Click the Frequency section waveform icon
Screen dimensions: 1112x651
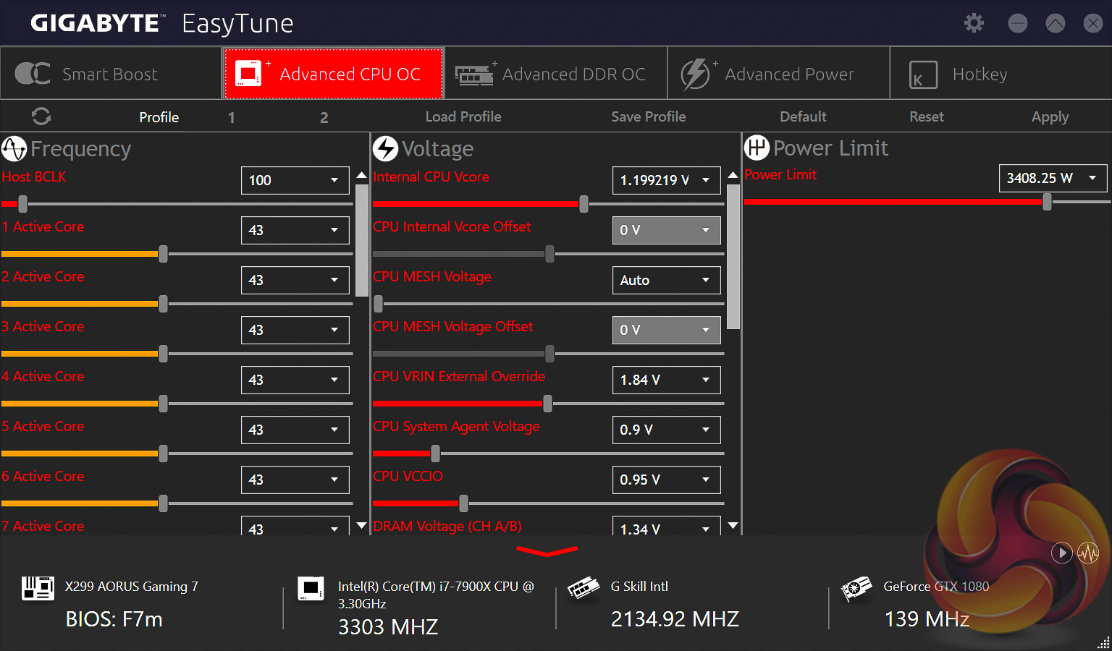pyautogui.click(x=14, y=149)
